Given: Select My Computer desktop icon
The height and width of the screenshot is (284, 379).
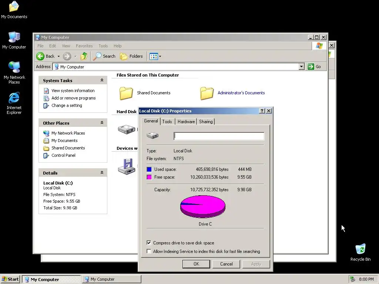Looking at the screenshot, I should pos(14,40).
